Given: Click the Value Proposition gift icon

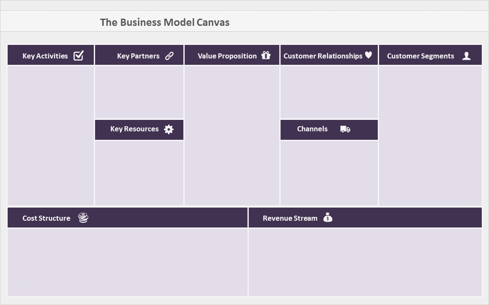Looking at the screenshot, I should (266, 55).
